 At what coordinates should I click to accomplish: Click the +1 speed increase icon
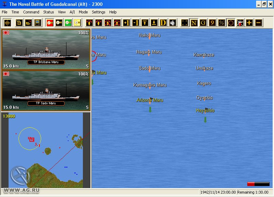click(x=126, y=23)
